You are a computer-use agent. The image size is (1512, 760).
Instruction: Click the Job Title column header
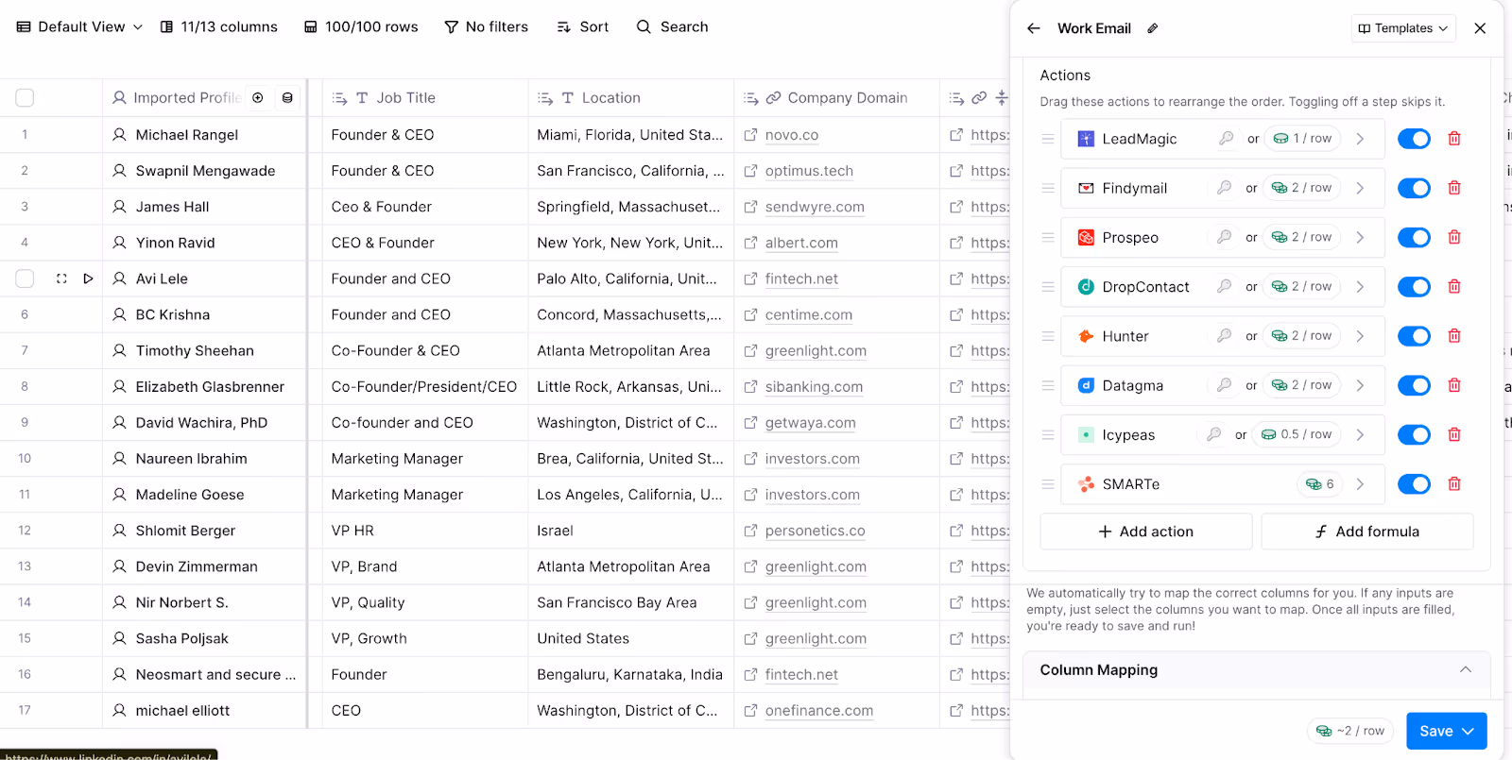point(424,97)
